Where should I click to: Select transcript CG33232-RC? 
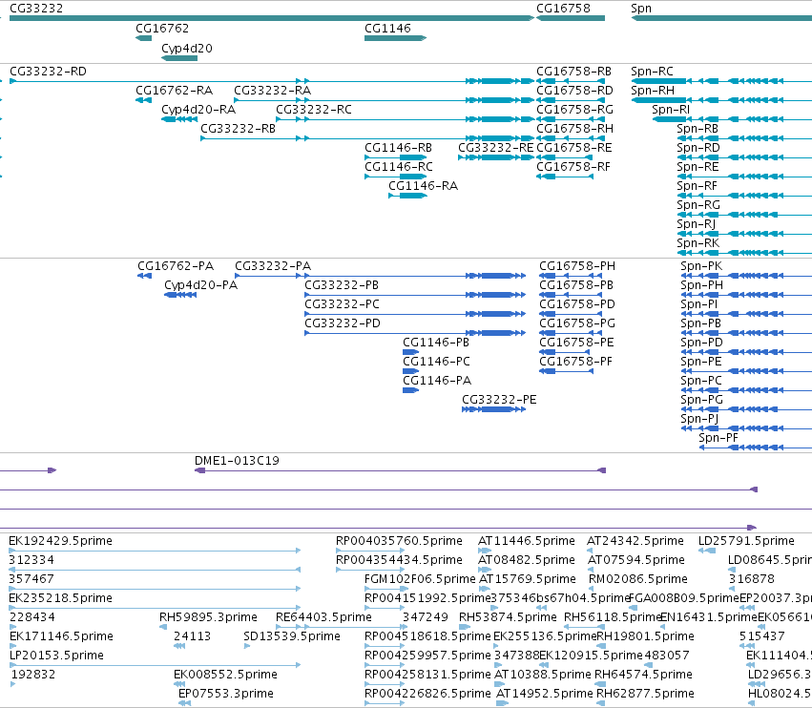pos(314,110)
